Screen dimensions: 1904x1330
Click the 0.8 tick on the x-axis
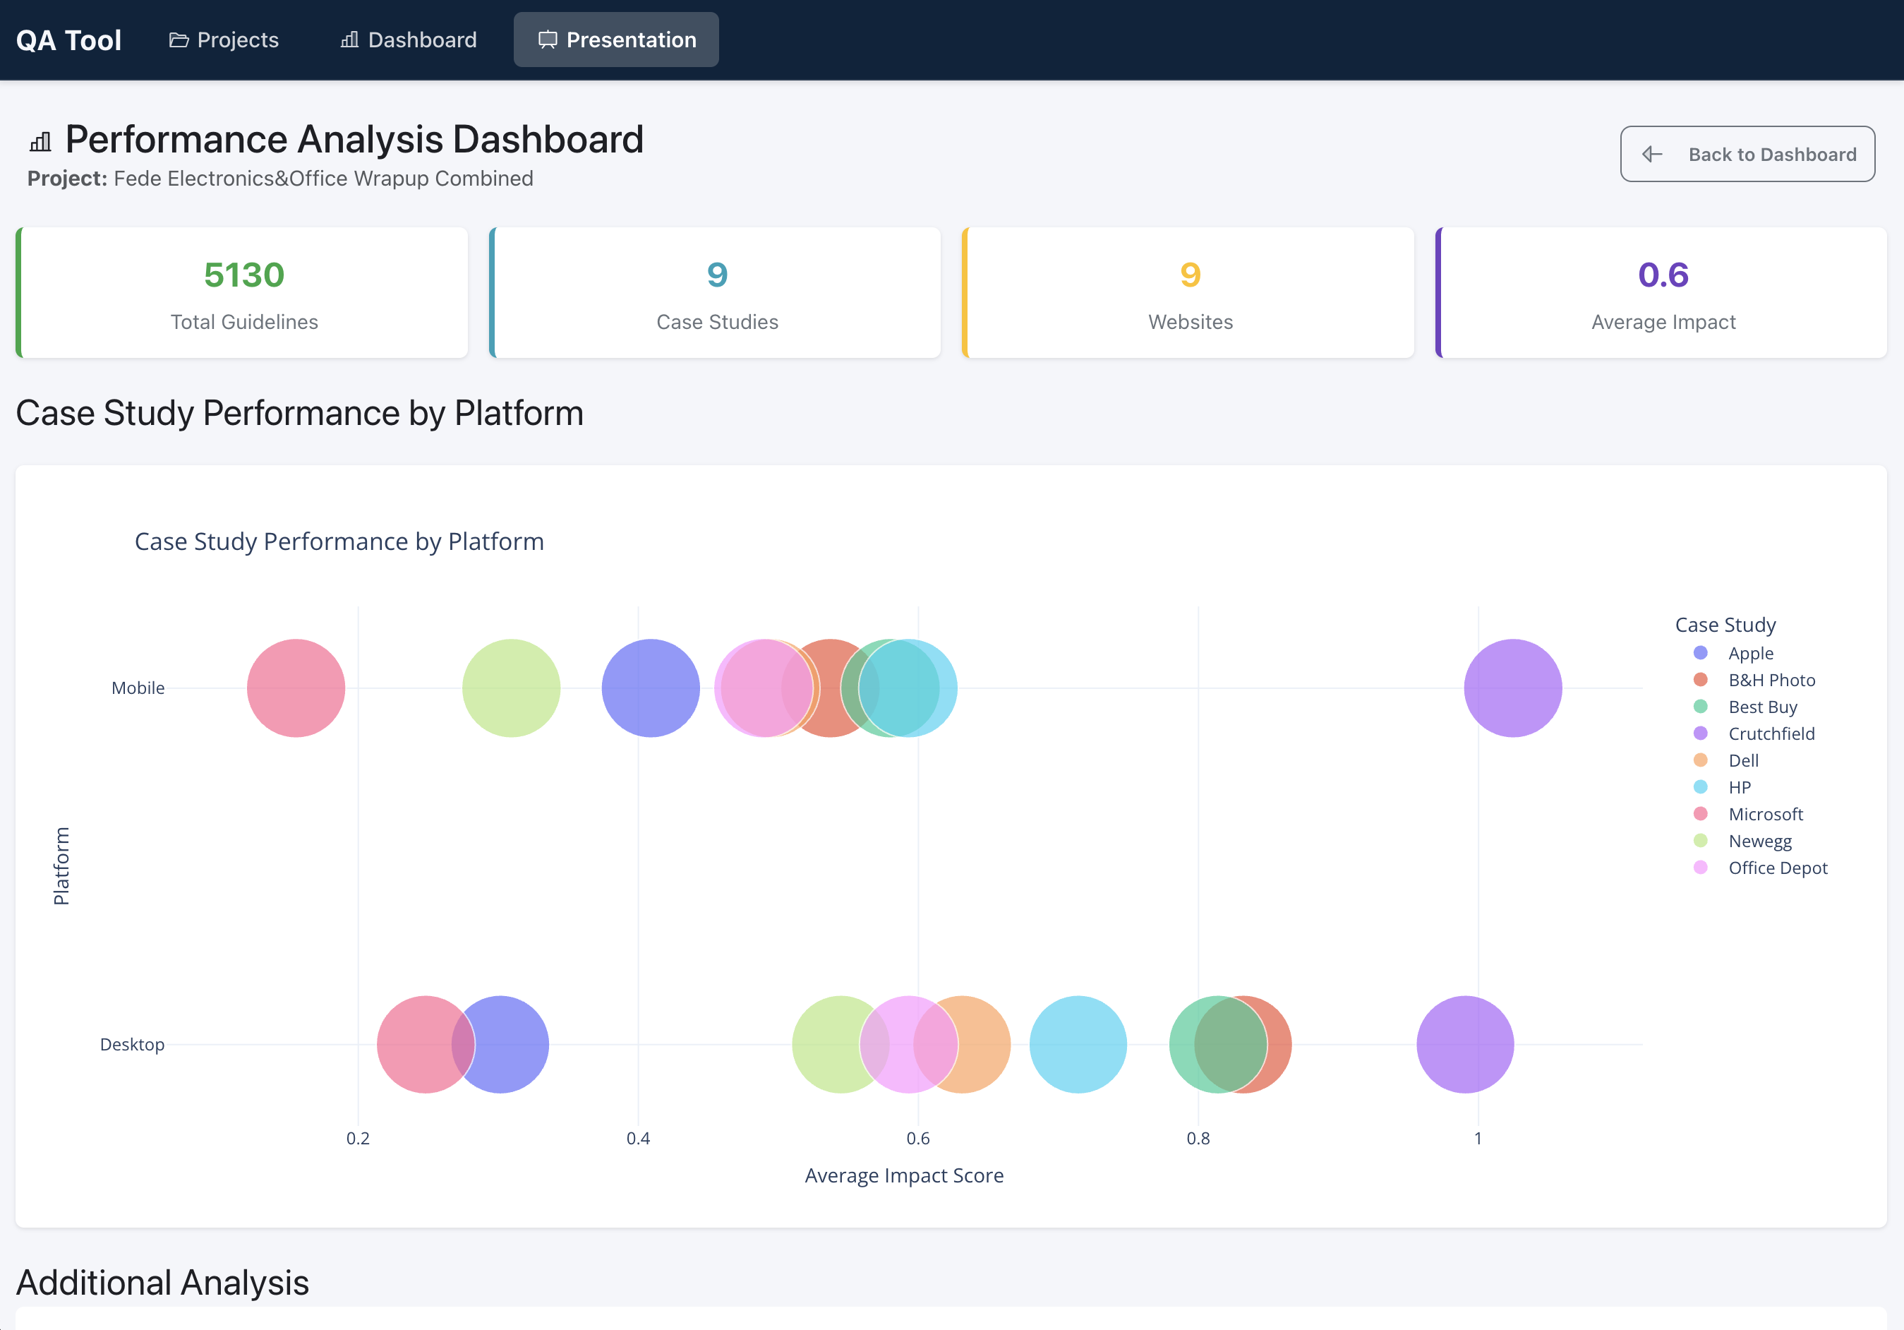pyautogui.click(x=1198, y=1139)
